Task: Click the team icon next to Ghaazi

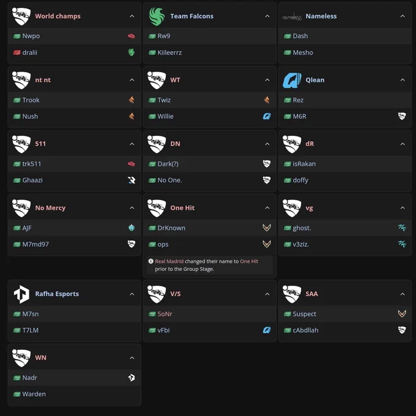Action: click(132, 180)
